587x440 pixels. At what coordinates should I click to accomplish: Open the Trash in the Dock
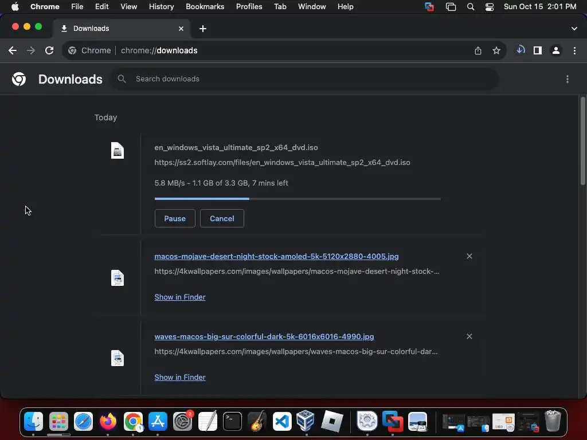click(553, 421)
